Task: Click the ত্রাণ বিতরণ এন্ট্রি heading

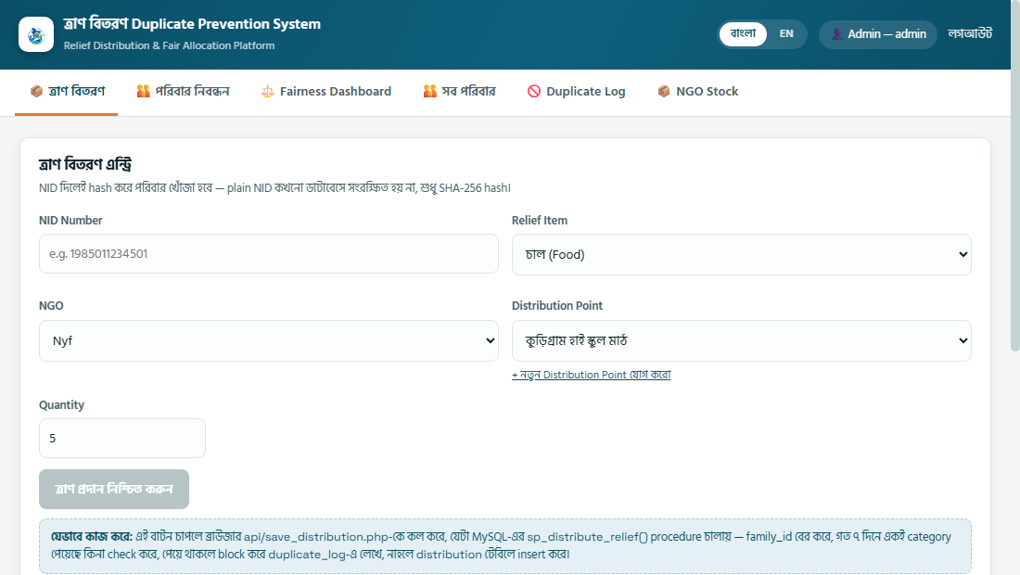Action: 85,164
